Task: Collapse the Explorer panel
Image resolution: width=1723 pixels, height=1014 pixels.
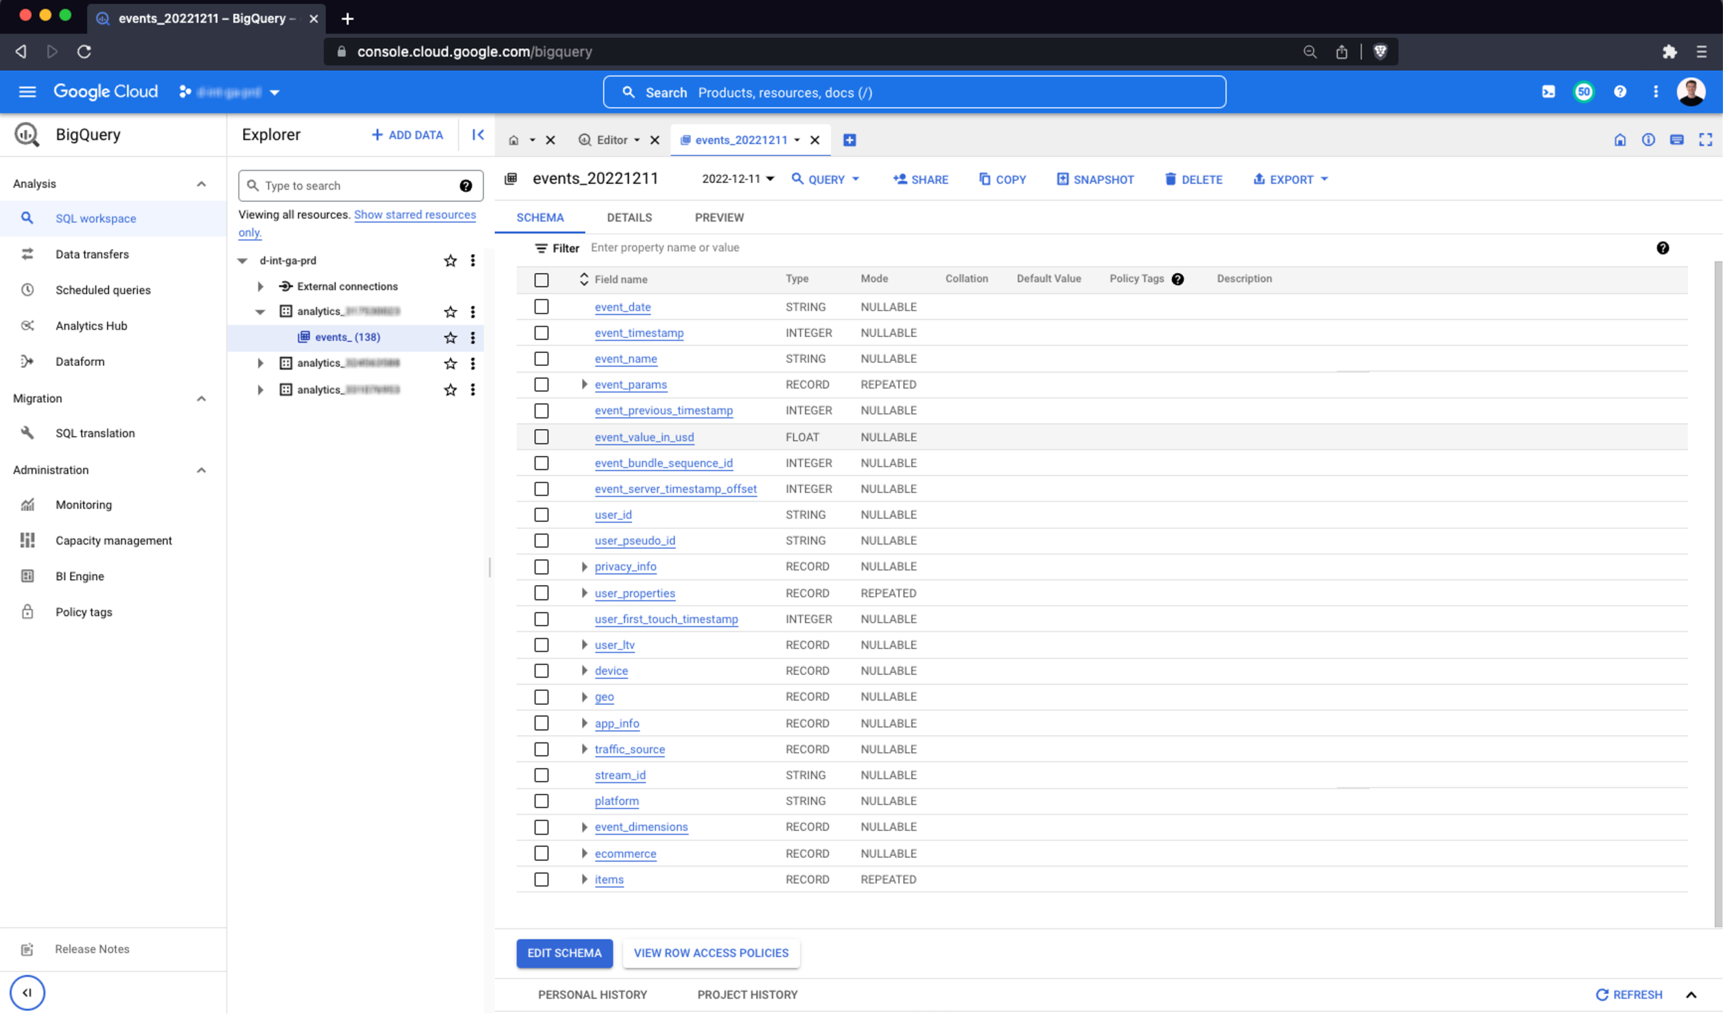Action: coord(478,135)
